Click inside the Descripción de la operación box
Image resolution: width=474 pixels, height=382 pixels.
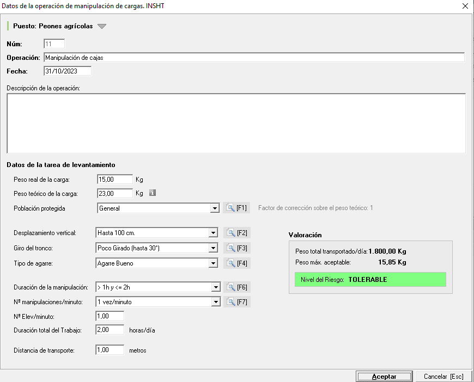click(x=236, y=124)
